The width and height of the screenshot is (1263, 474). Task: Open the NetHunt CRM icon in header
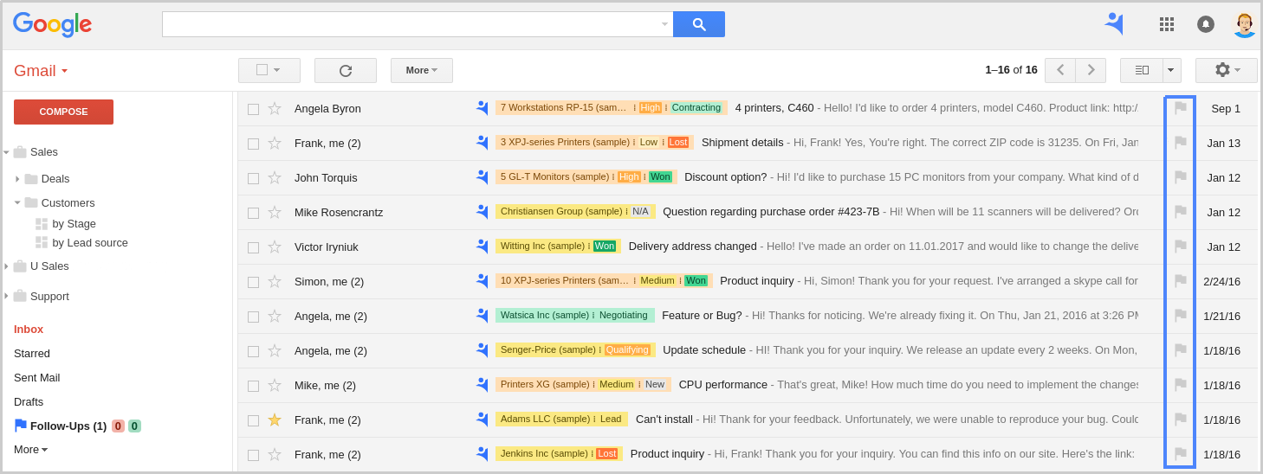coord(1114,23)
